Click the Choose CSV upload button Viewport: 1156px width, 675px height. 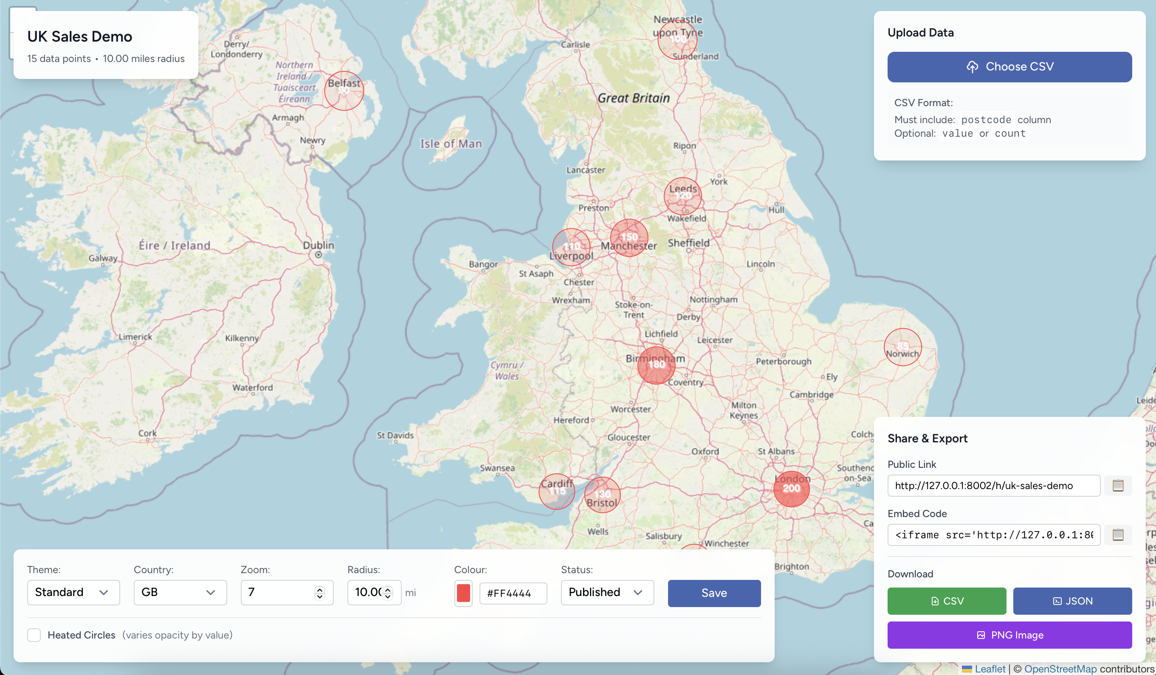point(1009,67)
